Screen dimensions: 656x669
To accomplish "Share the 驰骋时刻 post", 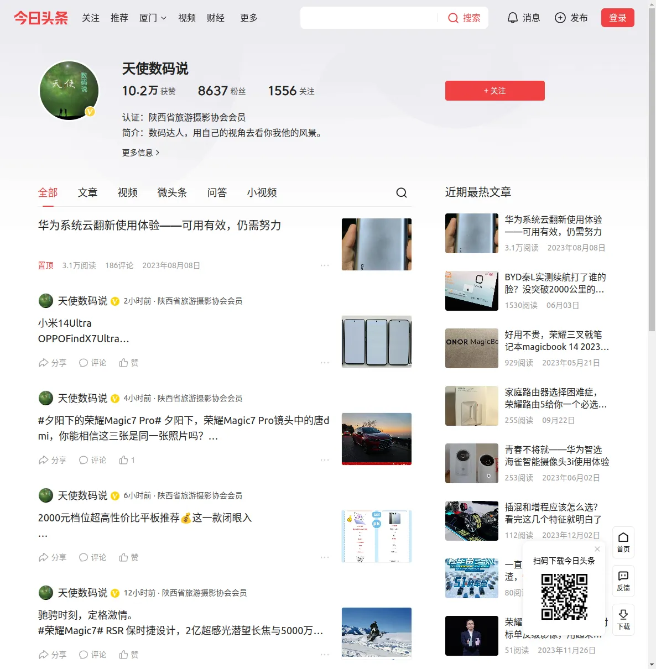I will pyautogui.click(x=53, y=655).
